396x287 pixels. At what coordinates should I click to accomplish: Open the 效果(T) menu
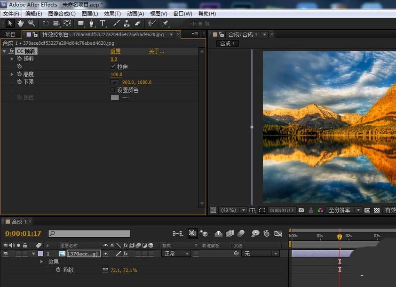pos(112,14)
